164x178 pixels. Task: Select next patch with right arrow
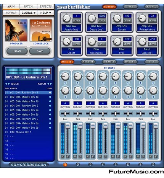pyautogui.click(x=51, y=84)
